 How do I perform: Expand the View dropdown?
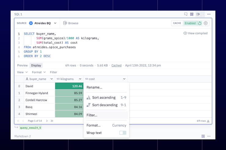pyautogui.click(x=22, y=72)
